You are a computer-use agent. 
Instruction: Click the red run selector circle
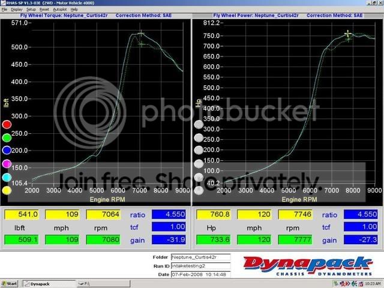click(x=7, y=125)
